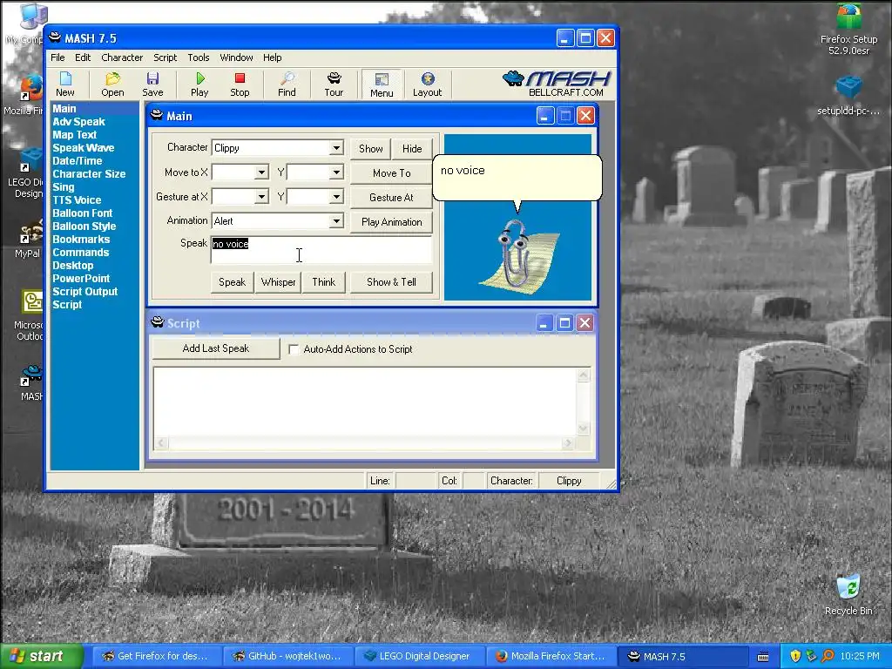The image size is (892, 669).
Task: Select Adv Speak in the sidebar
Action: point(78,122)
